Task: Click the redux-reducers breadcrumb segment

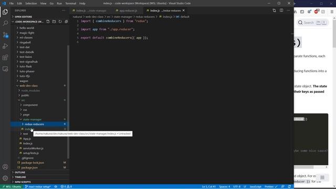Action: click(145, 17)
